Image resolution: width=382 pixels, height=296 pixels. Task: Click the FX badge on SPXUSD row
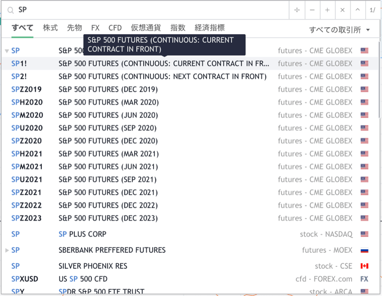click(x=364, y=279)
